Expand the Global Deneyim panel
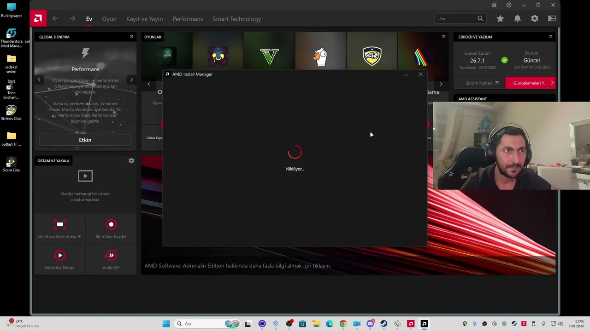Screen dimensions: 590x331 [131, 37]
